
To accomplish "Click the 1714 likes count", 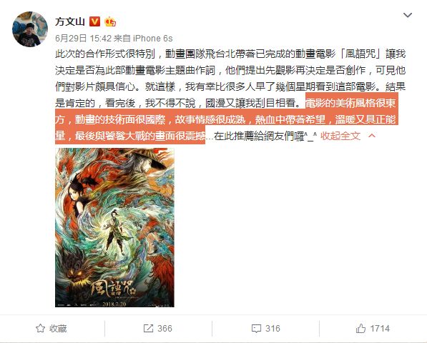I will (x=380, y=328).
